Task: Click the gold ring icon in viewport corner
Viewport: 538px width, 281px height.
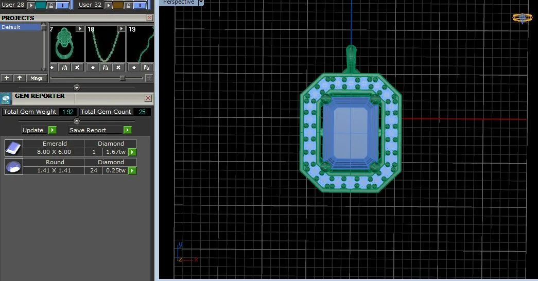Action: coord(522,18)
